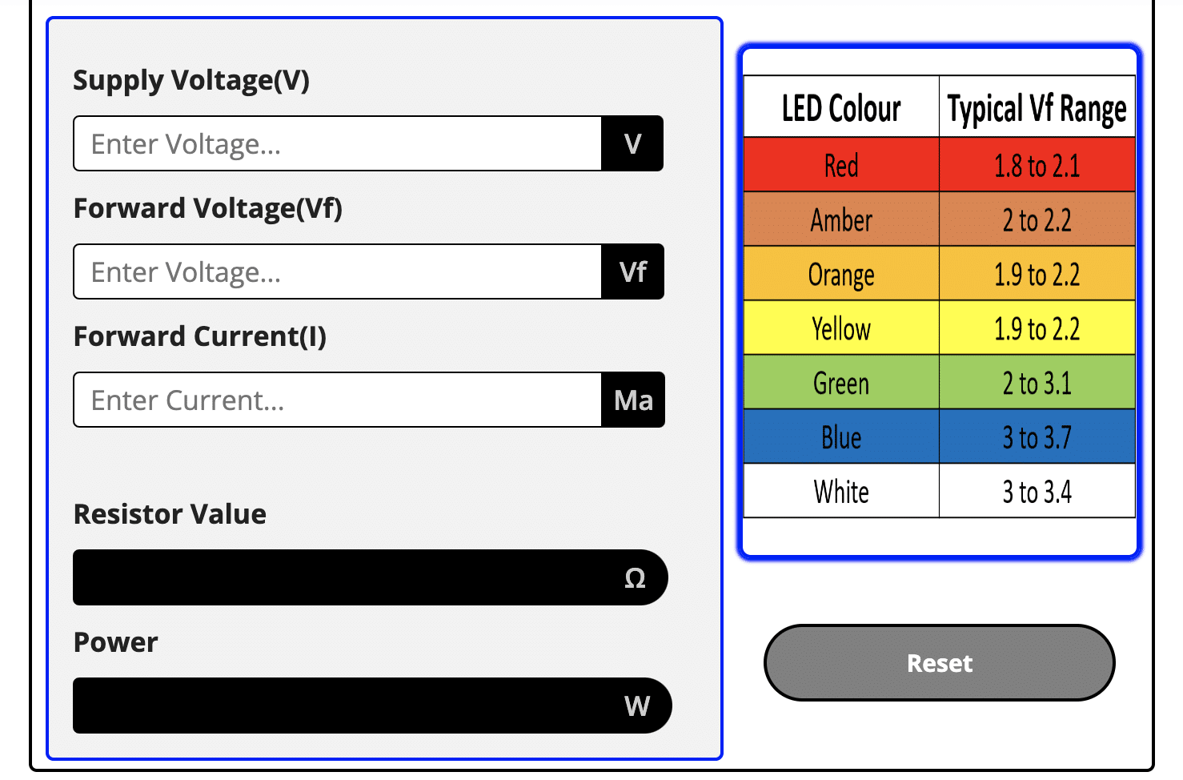
Task: Click the Typical Vf Range header
Action: (1037, 108)
